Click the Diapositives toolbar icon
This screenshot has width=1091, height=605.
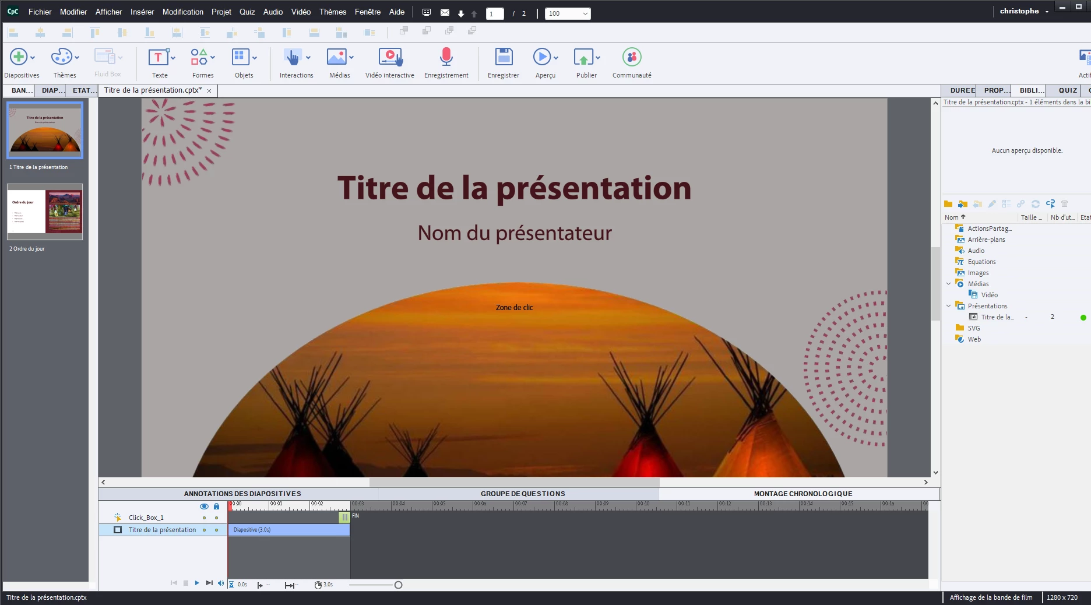click(19, 57)
